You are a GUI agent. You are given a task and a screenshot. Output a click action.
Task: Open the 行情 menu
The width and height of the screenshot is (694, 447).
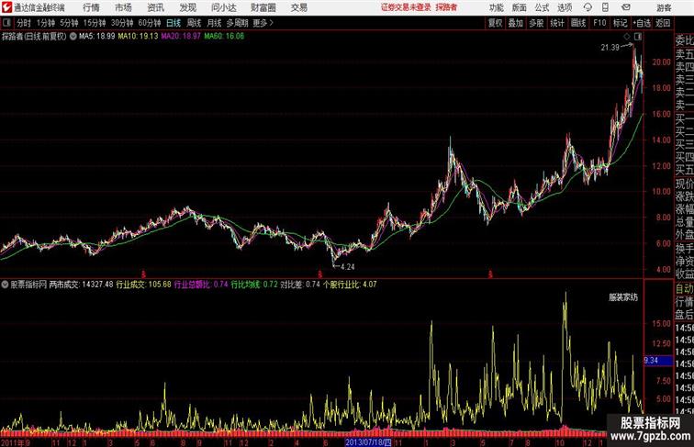pyautogui.click(x=91, y=7)
